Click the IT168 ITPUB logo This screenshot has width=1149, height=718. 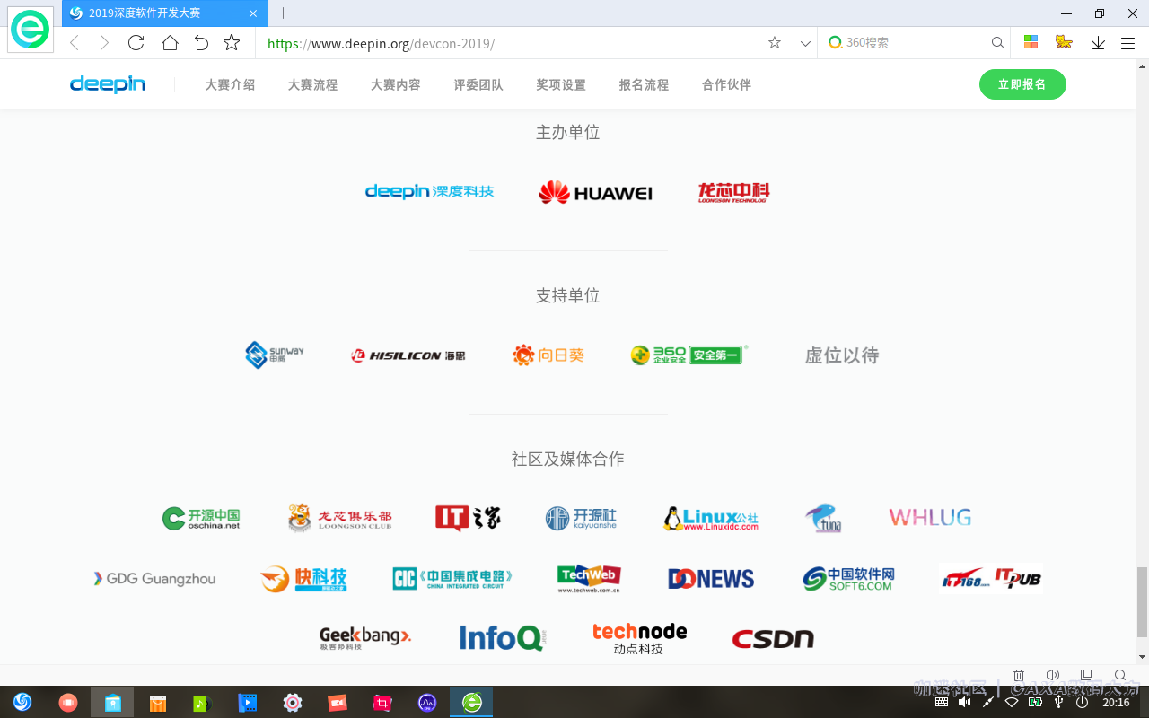(x=990, y=579)
